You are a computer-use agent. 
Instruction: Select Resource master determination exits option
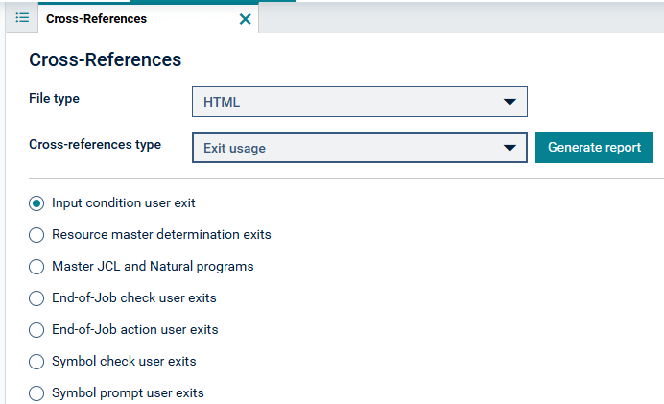[36, 235]
